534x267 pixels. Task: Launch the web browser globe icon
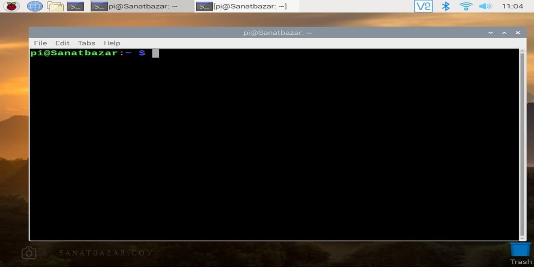tap(35, 6)
